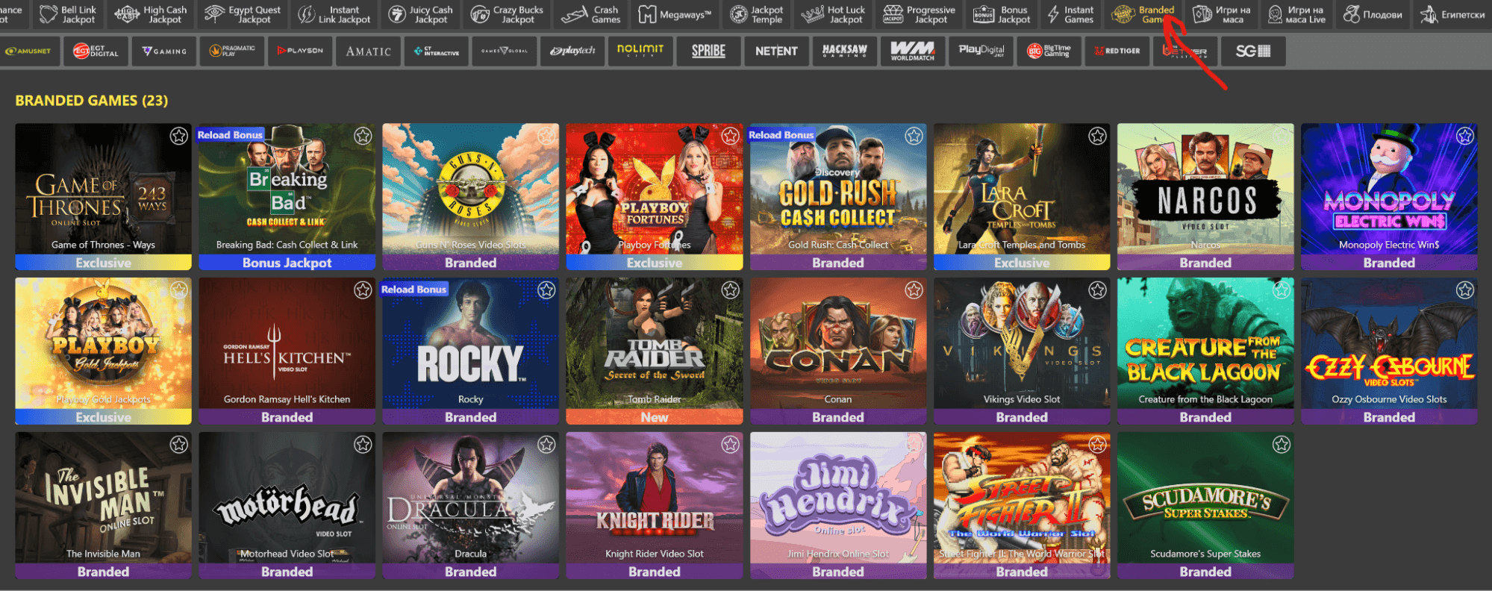Favorite The Invisible Man slot
This screenshot has width=1492, height=591.
[x=179, y=445]
